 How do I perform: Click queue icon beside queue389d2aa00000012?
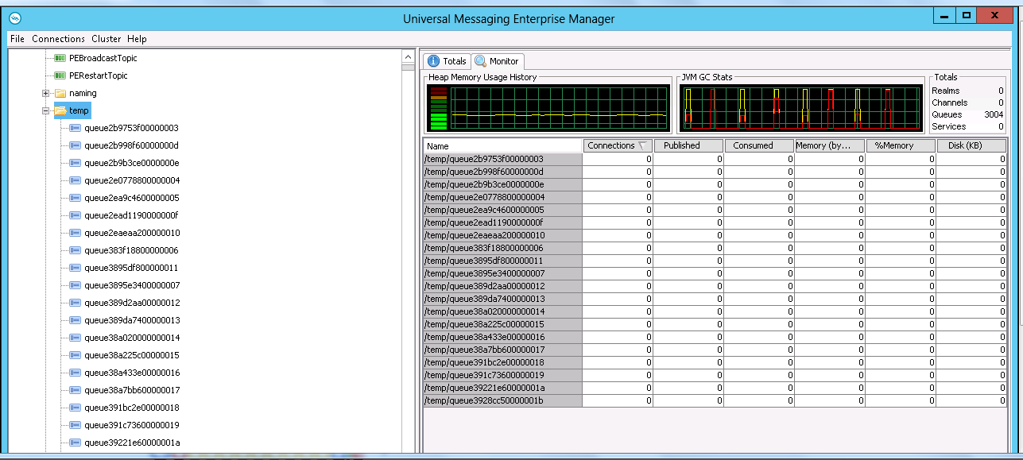[76, 303]
